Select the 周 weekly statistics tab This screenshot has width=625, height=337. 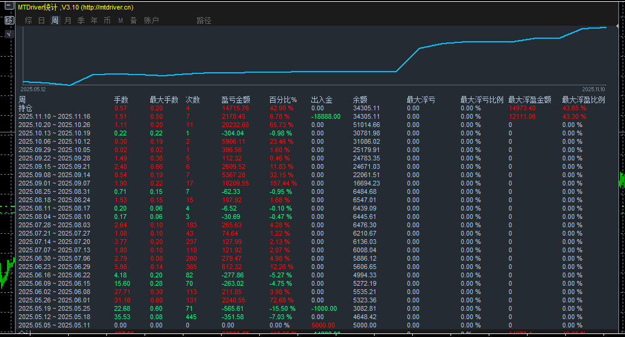pos(55,21)
